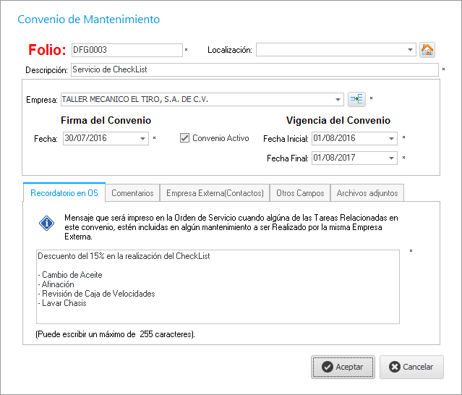Open the Empresa Externa(Contactos) tab
The image size is (462, 395).
[215, 193]
